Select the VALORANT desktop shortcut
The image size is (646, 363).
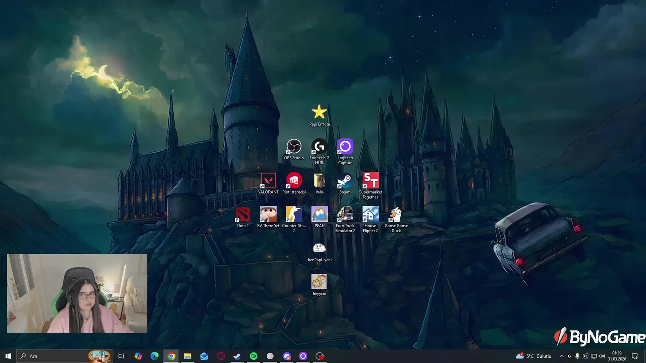pos(268,184)
